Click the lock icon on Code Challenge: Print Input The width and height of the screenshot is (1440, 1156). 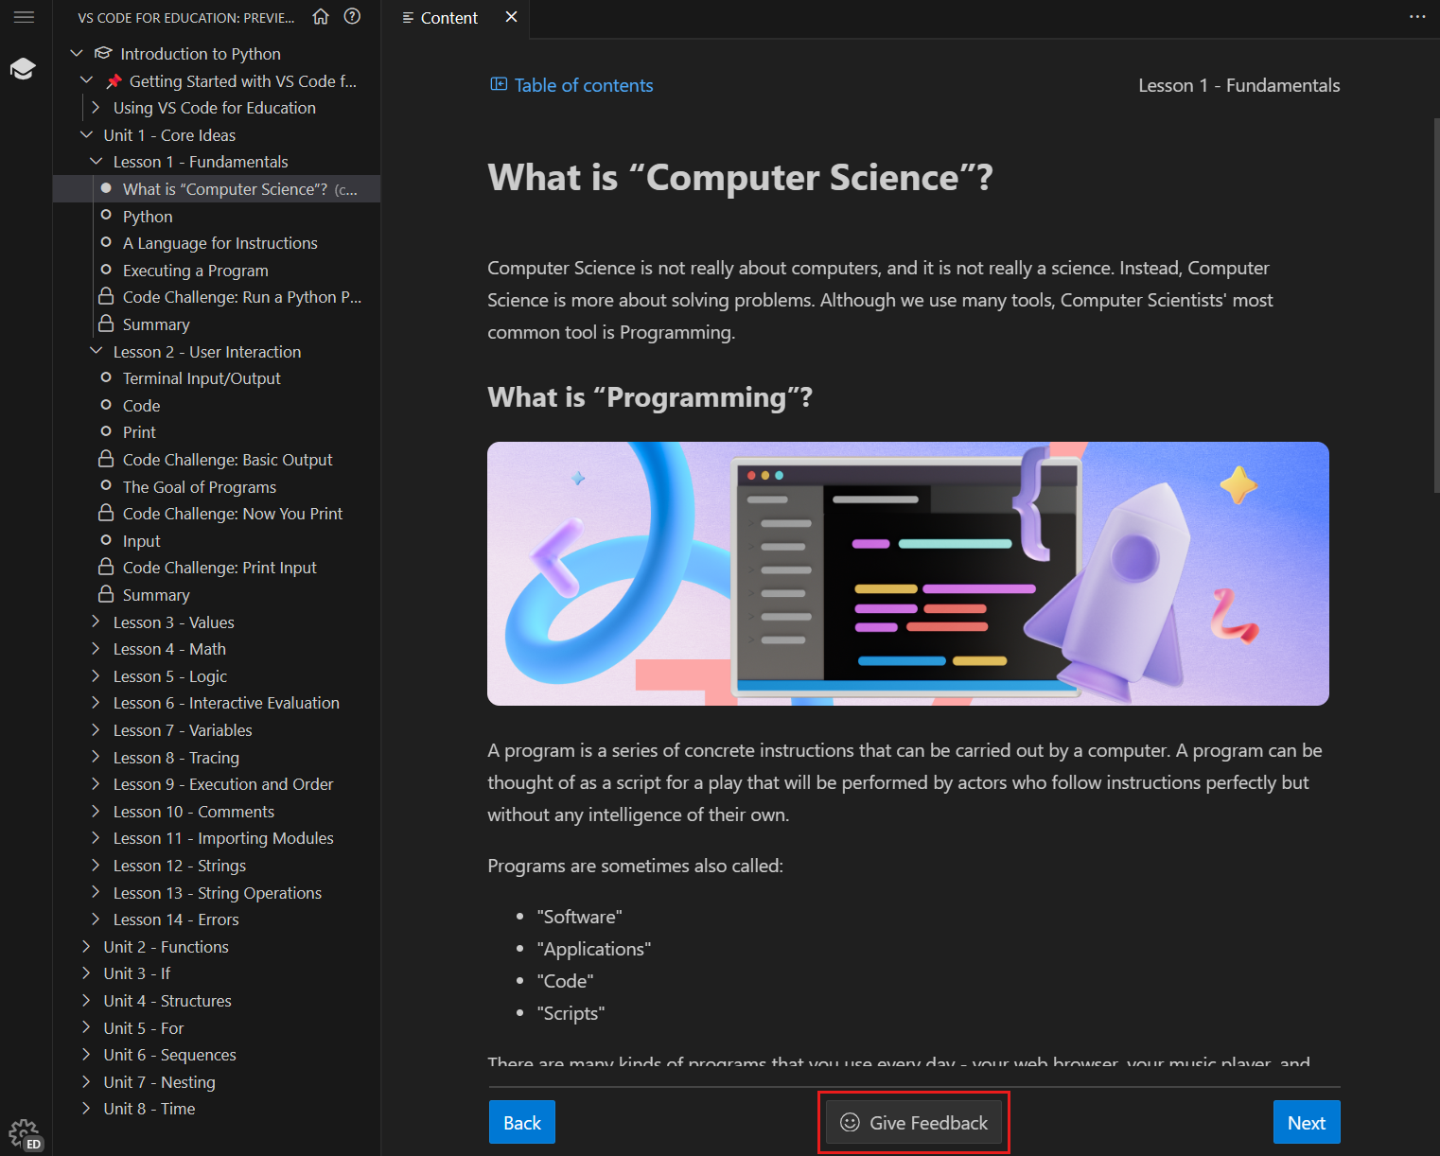pyautogui.click(x=105, y=567)
